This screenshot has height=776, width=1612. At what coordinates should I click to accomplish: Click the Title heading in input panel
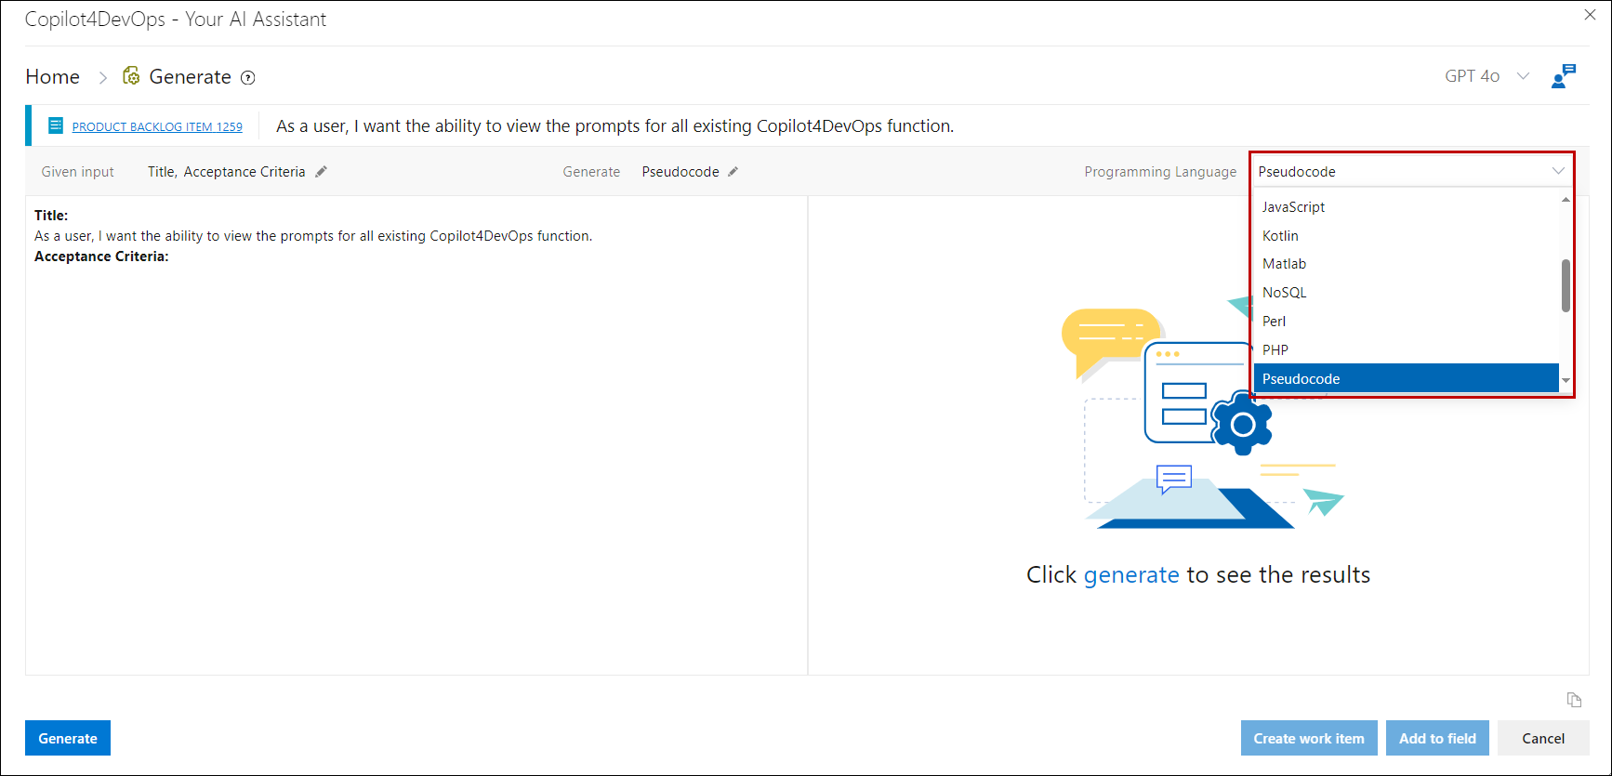(51, 216)
